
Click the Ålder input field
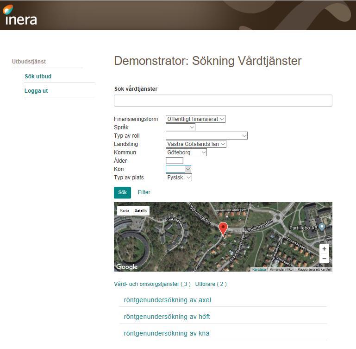175,161
